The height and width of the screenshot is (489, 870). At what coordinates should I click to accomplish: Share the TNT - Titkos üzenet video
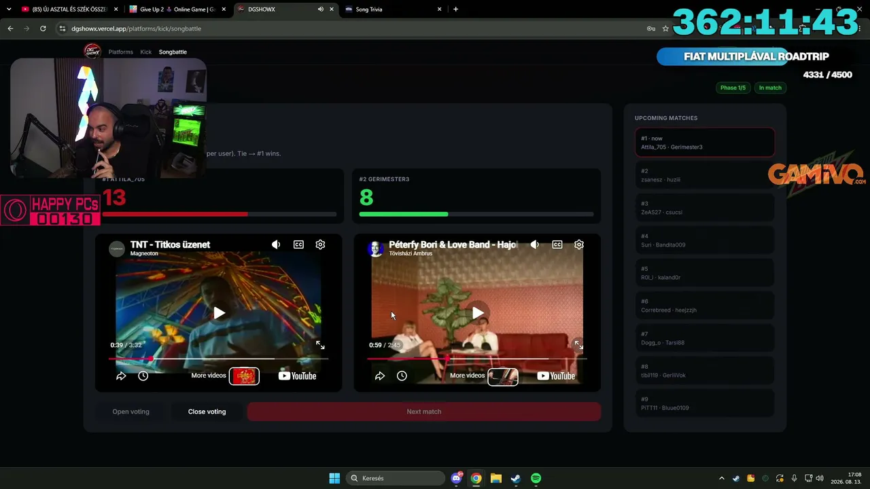121,376
